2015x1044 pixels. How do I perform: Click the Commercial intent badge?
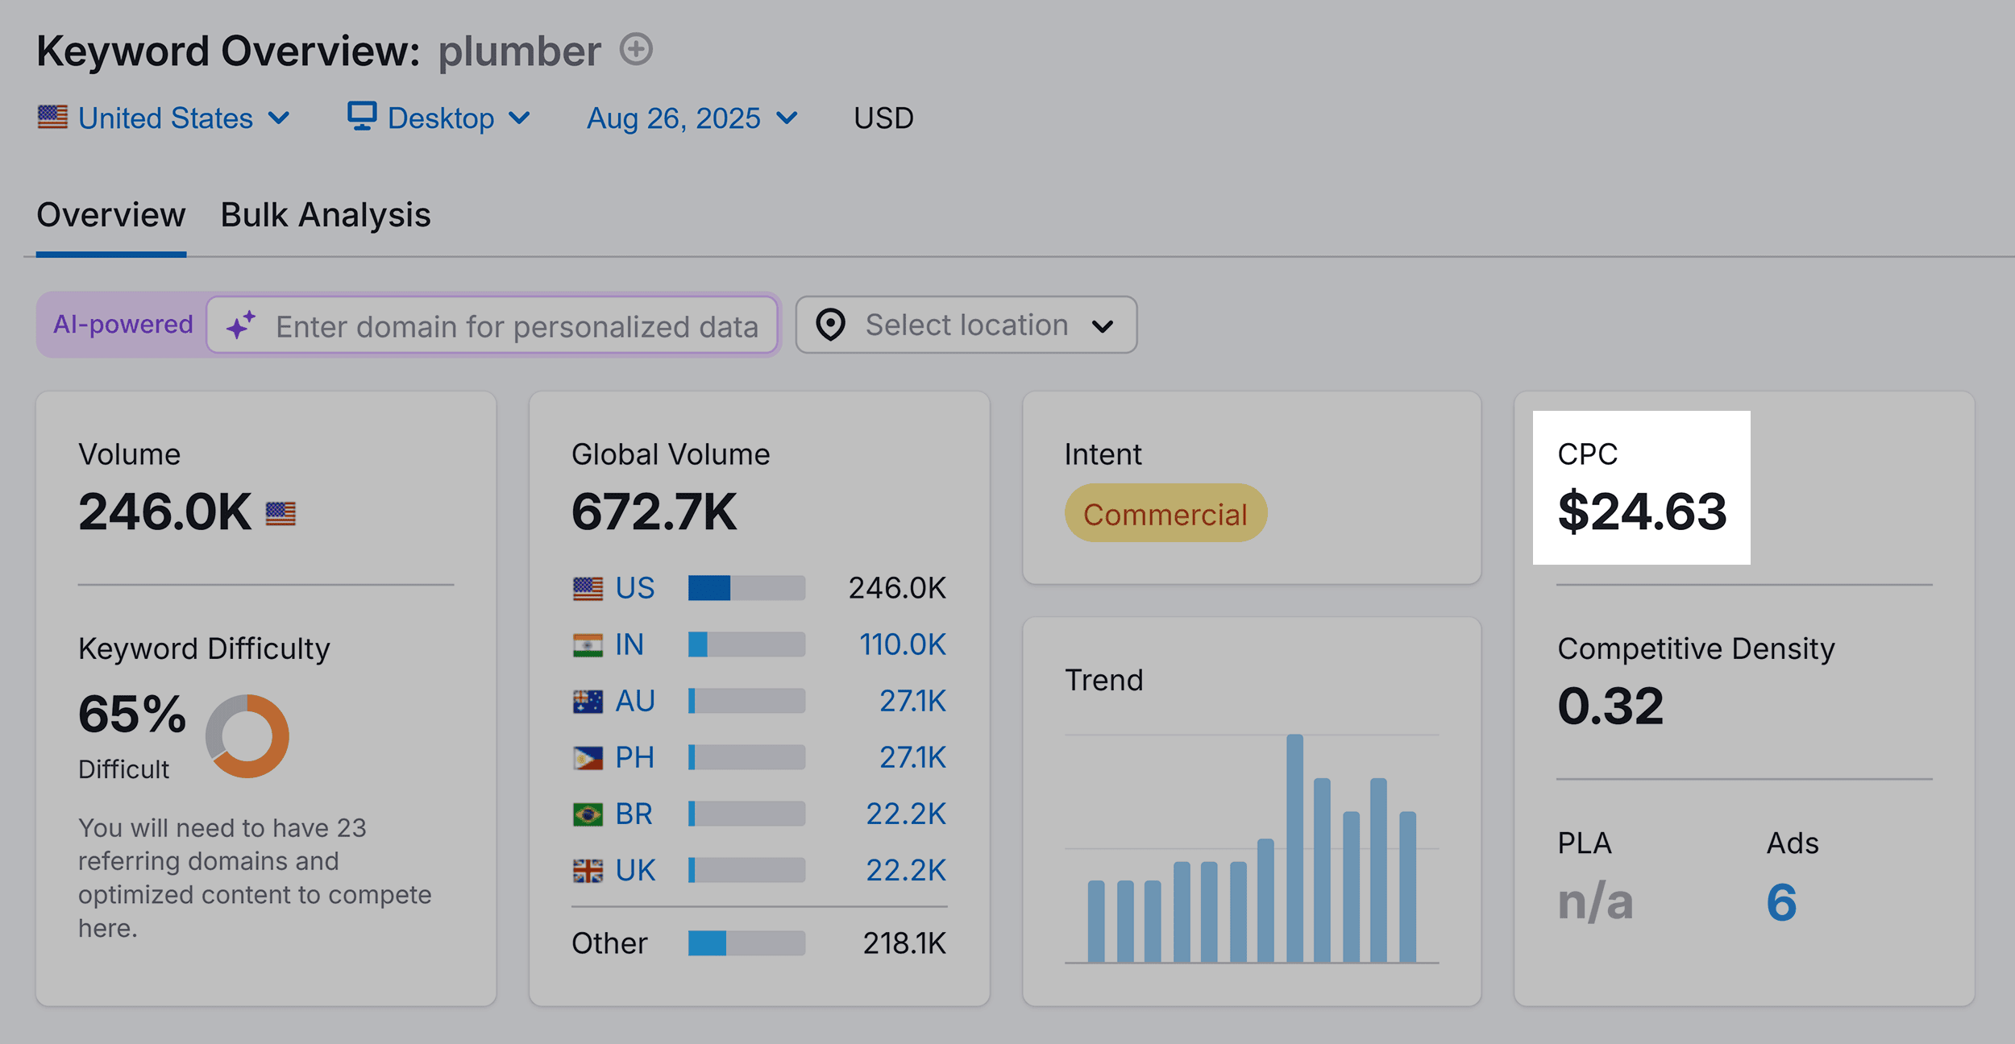(x=1165, y=514)
